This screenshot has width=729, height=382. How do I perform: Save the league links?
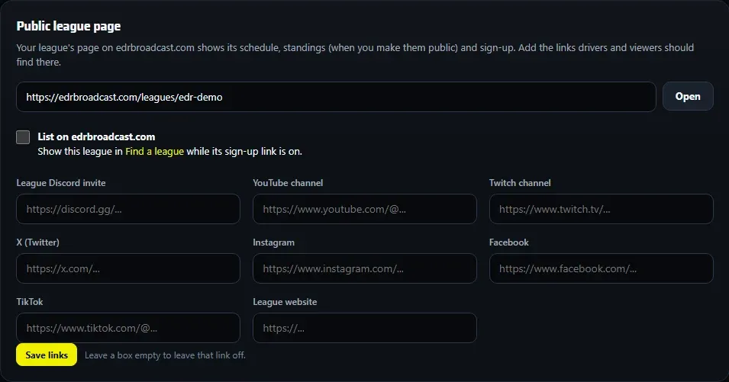(47, 355)
